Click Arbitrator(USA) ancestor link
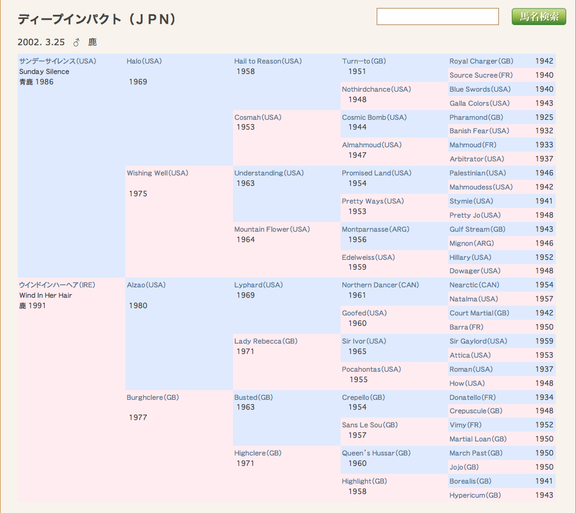Screen dimensions: 576x513 (x=476, y=159)
